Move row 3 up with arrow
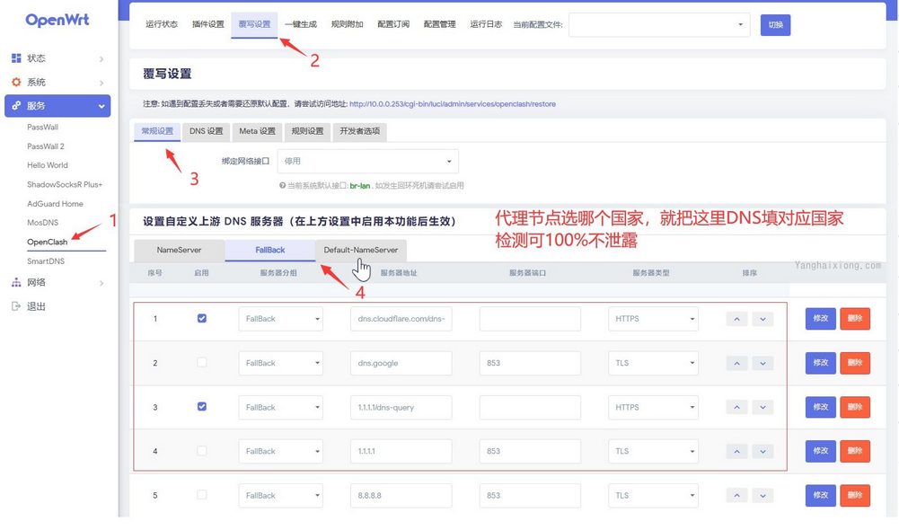The width and height of the screenshot is (899, 530). [736, 407]
